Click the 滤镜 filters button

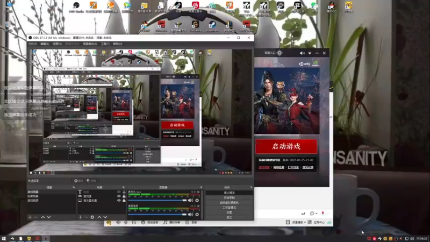[91, 181]
